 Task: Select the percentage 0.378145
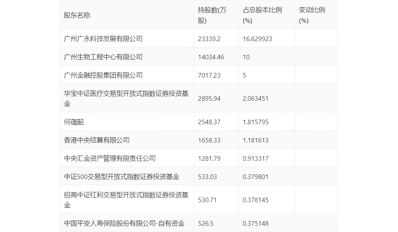256,200
